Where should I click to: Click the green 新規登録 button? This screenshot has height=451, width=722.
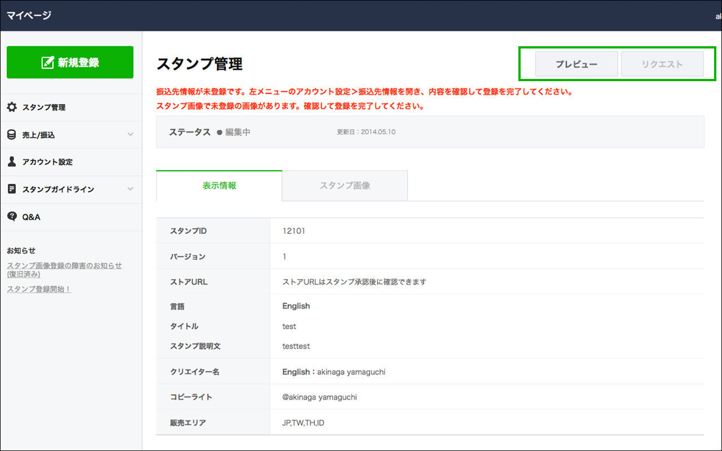(x=70, y=62)
